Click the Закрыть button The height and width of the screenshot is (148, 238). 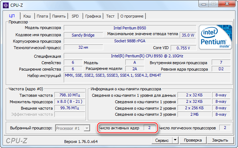(220, 140)
